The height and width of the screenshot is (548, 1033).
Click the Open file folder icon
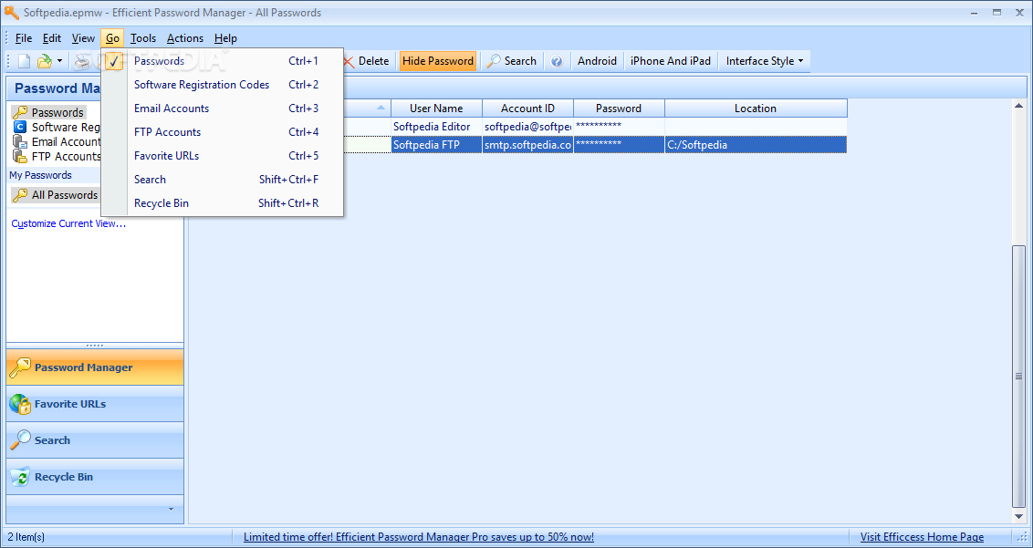point(44,61)
